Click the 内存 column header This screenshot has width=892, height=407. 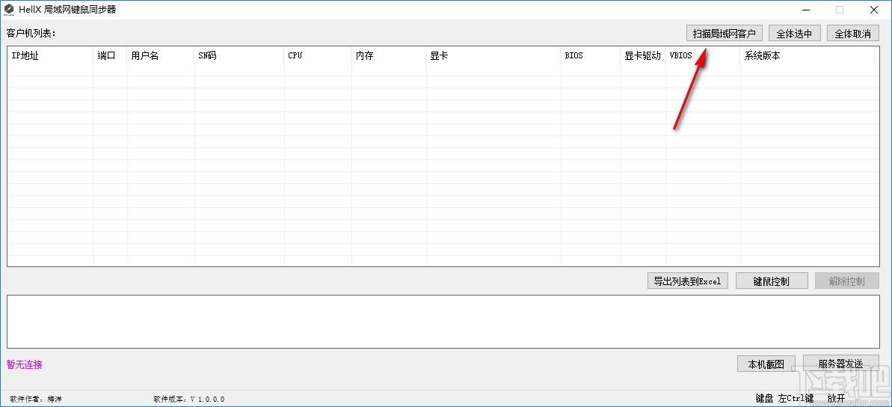389,56
